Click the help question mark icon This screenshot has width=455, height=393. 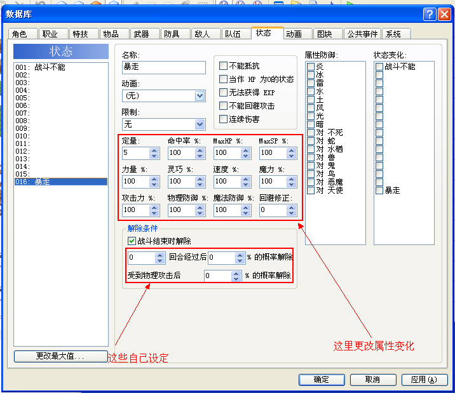(430, 14)
